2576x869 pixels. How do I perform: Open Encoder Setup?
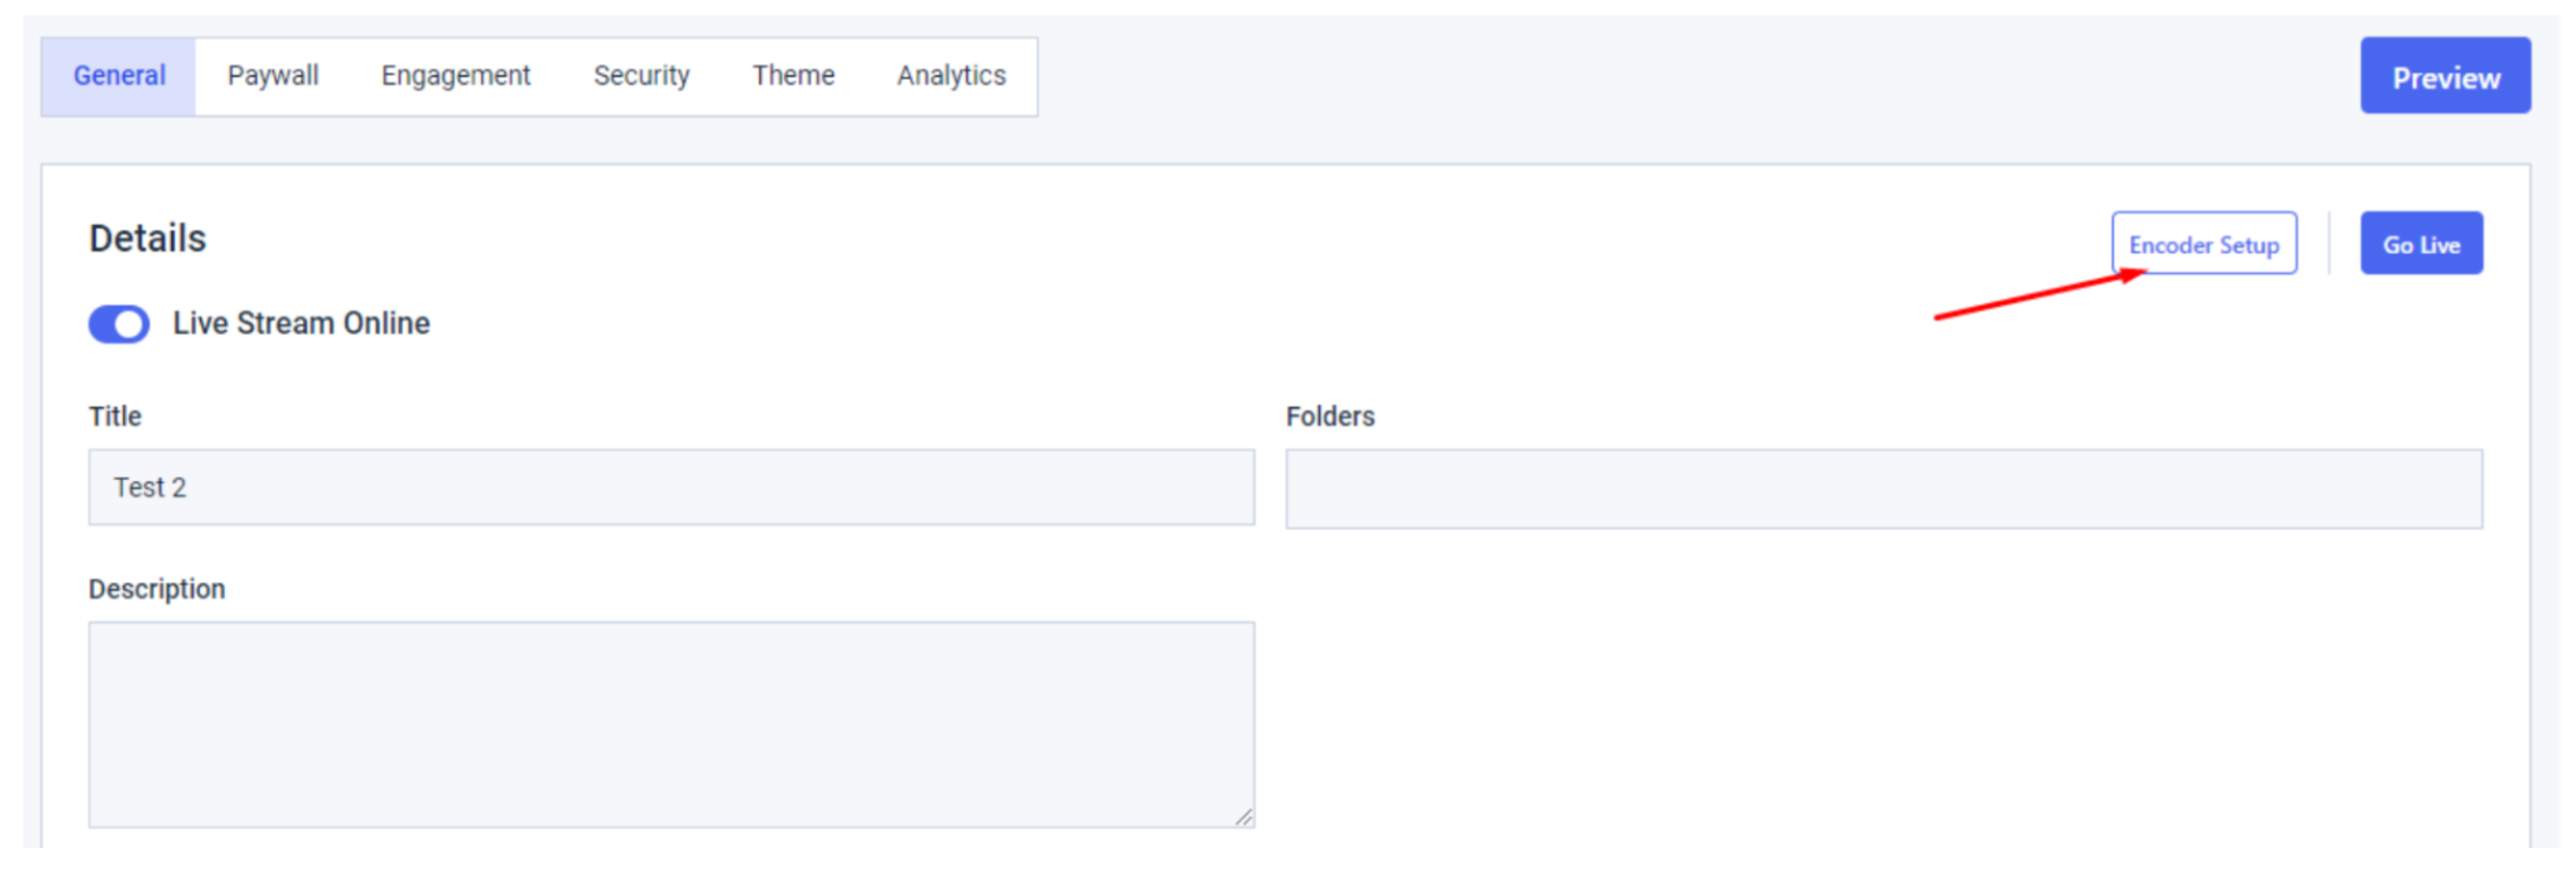click(2204, 244)
